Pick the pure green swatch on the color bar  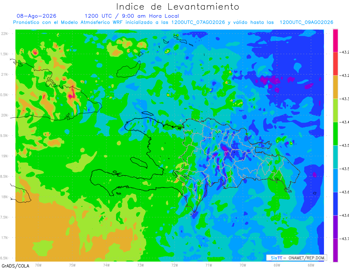tap(335, 133)
